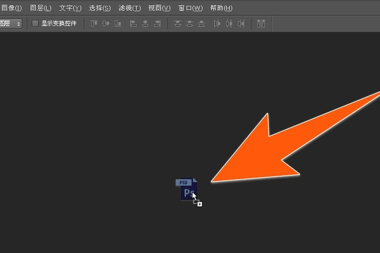Click the Align Vertical Centers icon
Screen dimensions: 380x253
pyautogui.click(x=106, y=23)
